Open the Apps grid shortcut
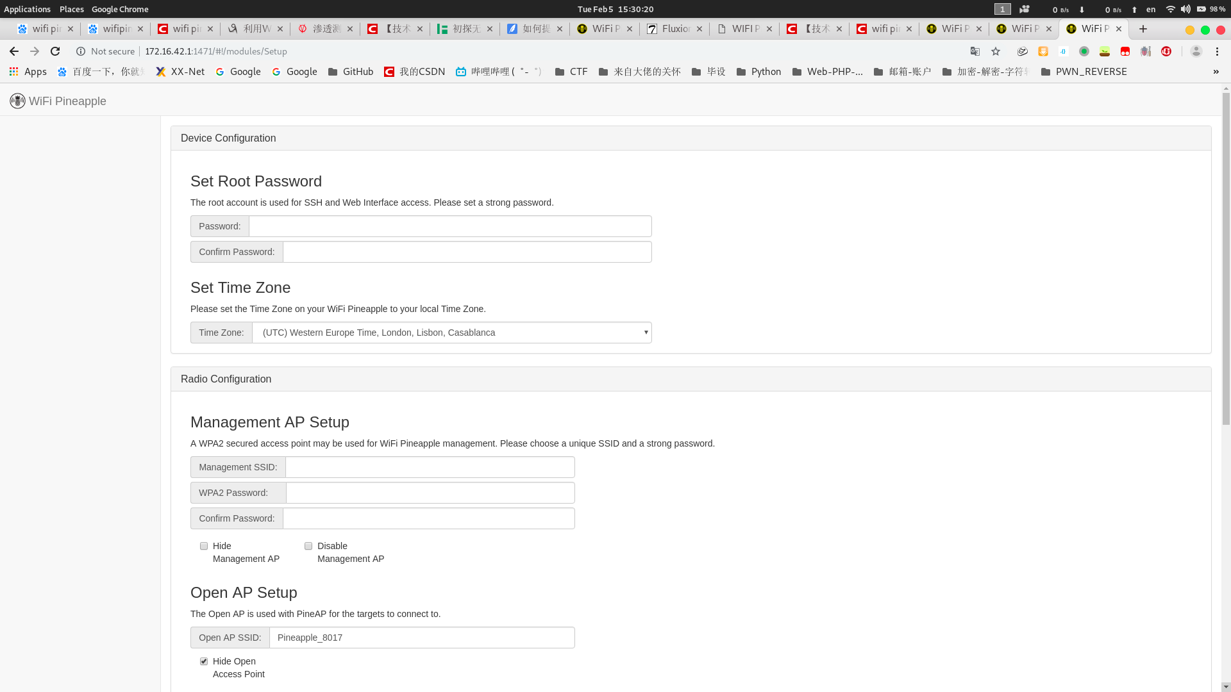Viewport: 1231px width, 692px height. point(28,72)
